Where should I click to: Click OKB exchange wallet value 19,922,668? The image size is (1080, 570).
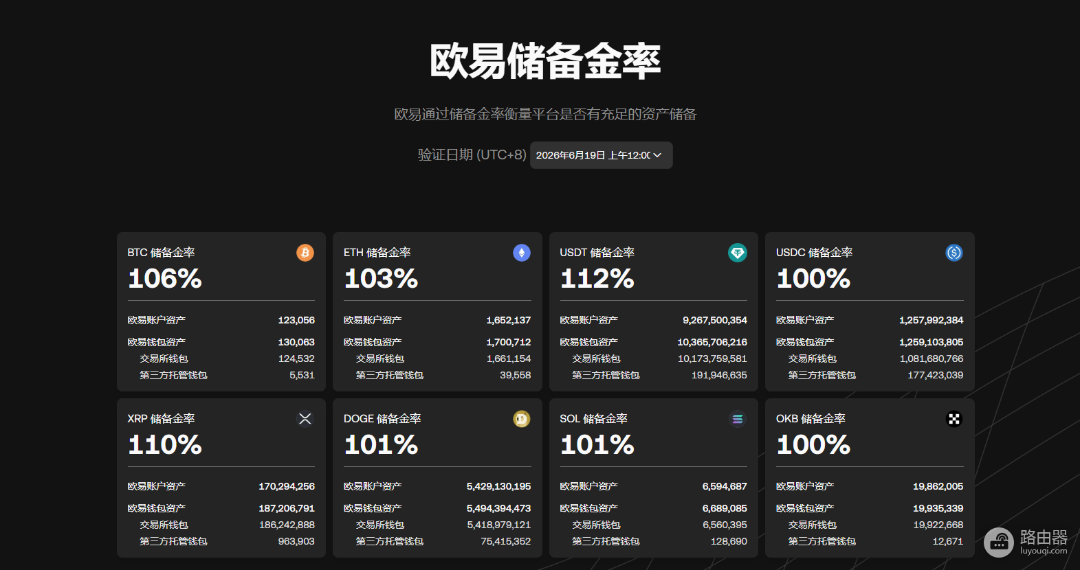(938, 525)
